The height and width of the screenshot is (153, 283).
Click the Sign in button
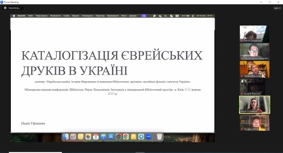[277, 8]
